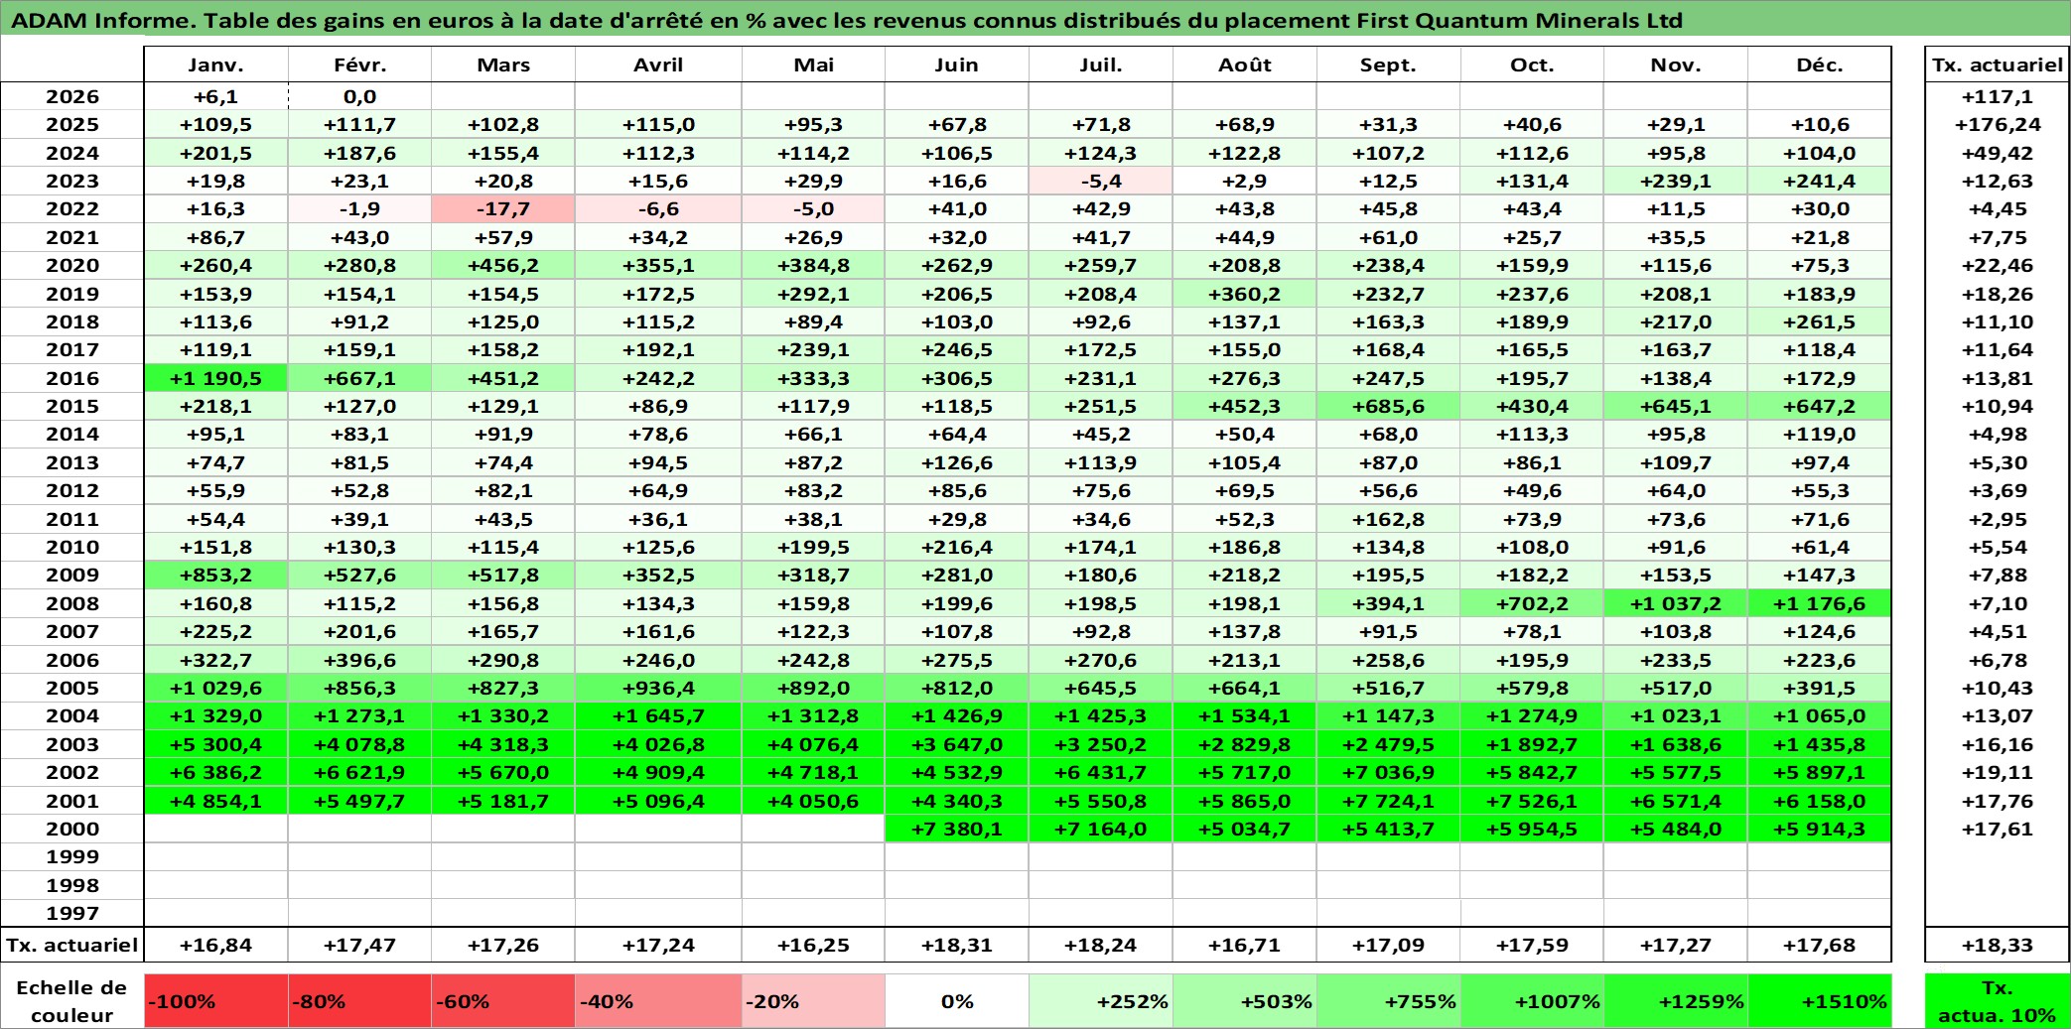Screen dimensions: 2071x1029
Task: Select the -80% color scale swatch
Action: click(x=359, y=1001)
